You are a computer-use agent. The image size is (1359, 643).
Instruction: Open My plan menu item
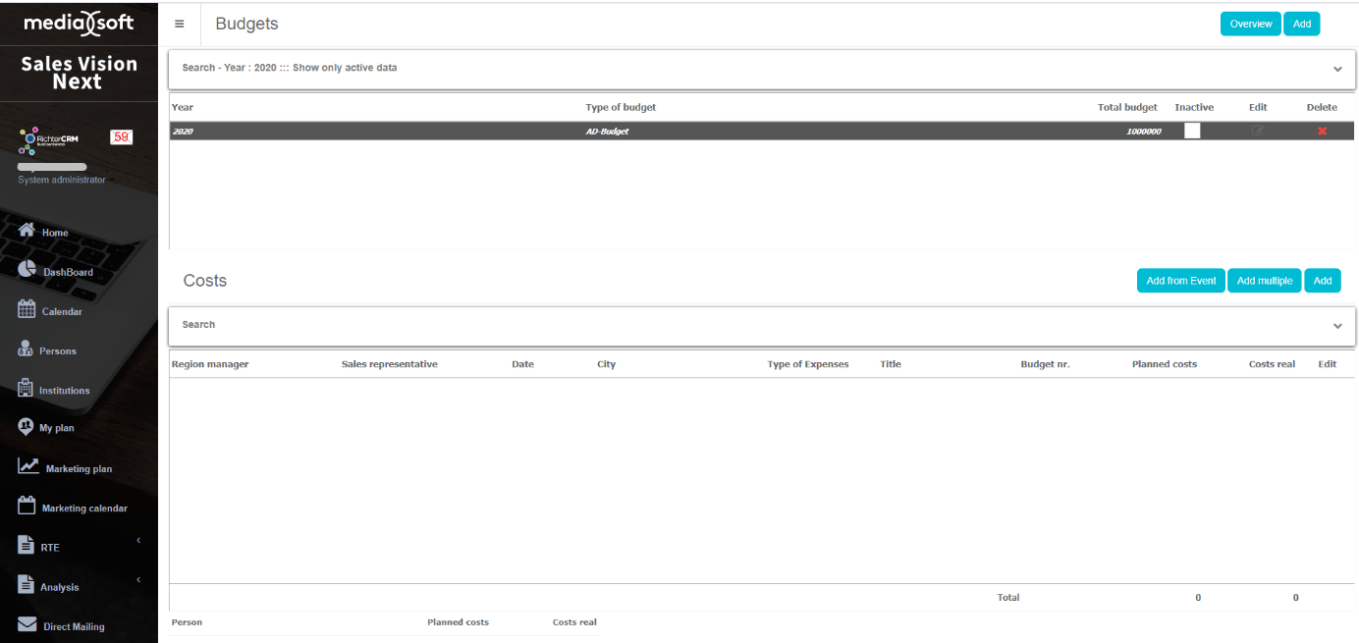pos(56,428)
